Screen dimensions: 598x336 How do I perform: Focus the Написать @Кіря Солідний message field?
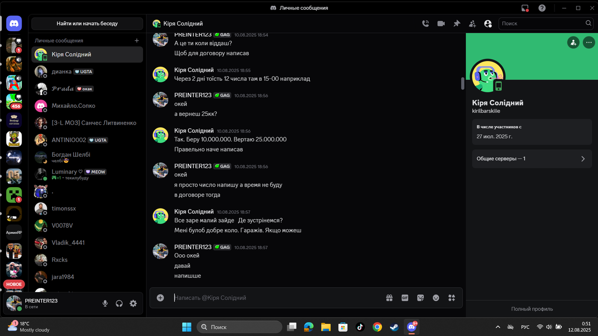click(x=276, y=298)
